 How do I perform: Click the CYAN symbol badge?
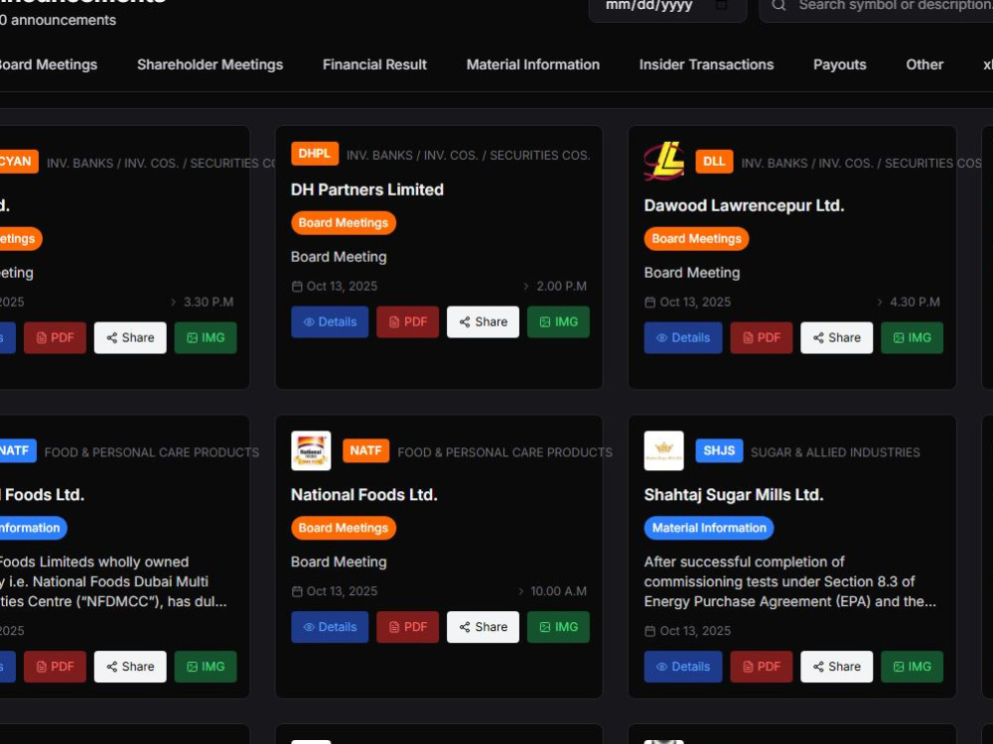click(18, 162)
